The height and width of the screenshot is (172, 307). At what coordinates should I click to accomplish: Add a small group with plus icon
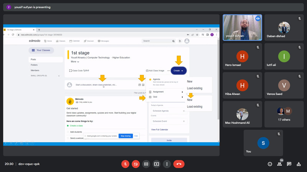pyautogui.click(x=59, y=76)
